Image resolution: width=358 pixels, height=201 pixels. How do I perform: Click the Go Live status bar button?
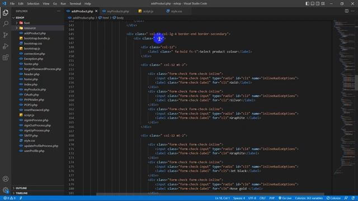point(285,198)
